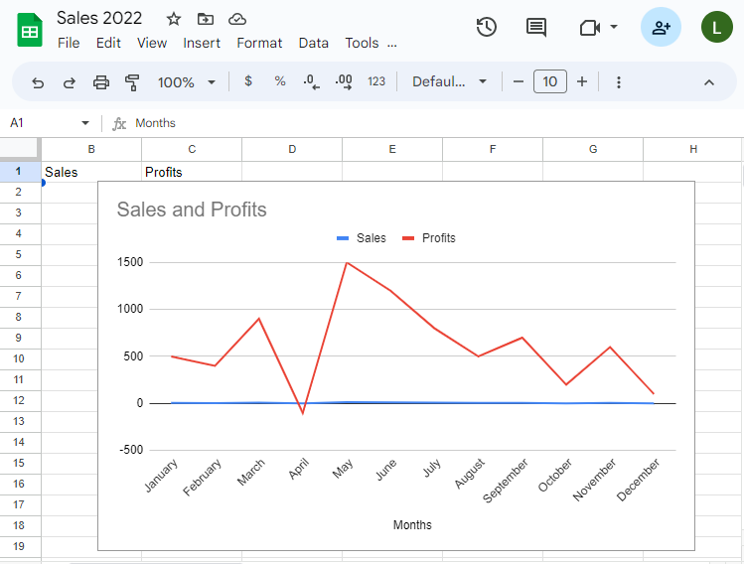Apply percent format
This screenshot has height=564, width=744.
[x=280, y=81]
